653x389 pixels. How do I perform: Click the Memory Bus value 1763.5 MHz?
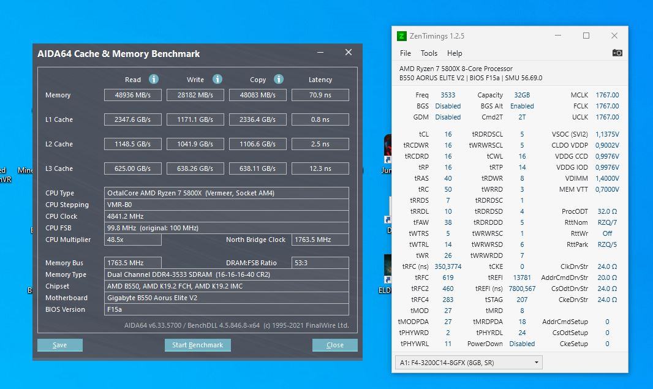point(133,263)
